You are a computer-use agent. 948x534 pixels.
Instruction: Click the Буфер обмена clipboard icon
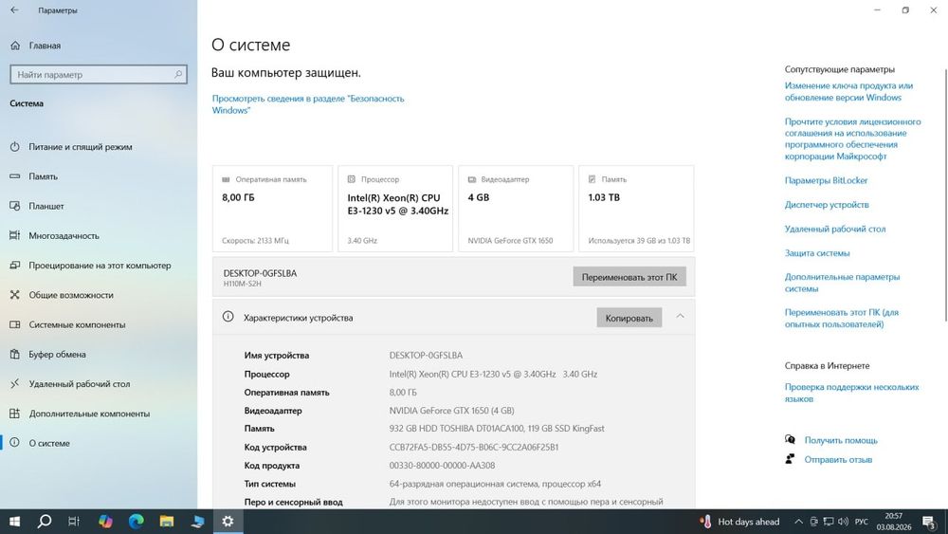coord(15,355)
